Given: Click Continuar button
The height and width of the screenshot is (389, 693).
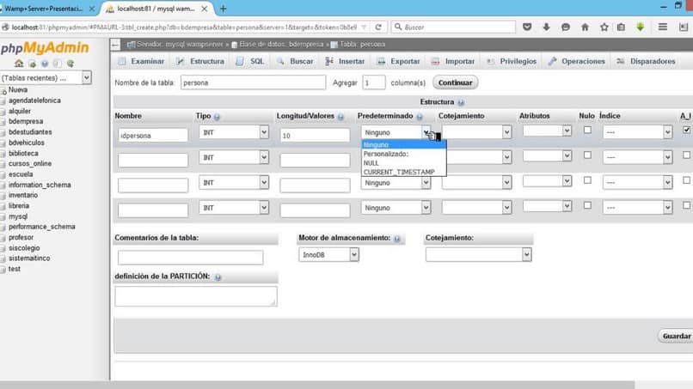Looking at the screenshot, I should point(455,82).
